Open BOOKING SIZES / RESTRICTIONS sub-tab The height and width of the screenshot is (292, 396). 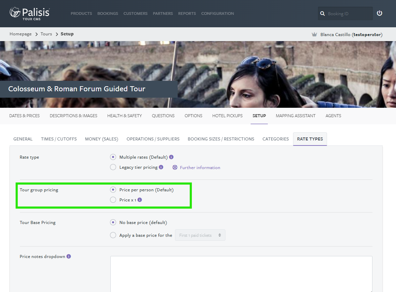point(221,139)
